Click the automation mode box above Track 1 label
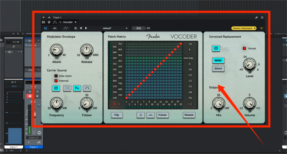The width and height of the screenshot is (287, 154). pos(34,138)
